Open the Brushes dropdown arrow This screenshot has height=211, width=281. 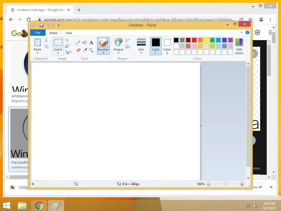click(103, 53)
